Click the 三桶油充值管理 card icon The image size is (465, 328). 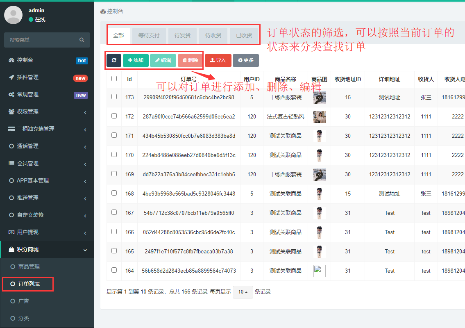(x=11, y=129)
